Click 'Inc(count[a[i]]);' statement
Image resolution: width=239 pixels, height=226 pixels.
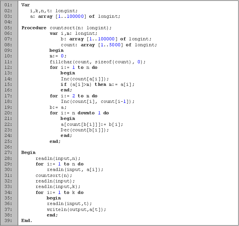click(x=85, y=79)
